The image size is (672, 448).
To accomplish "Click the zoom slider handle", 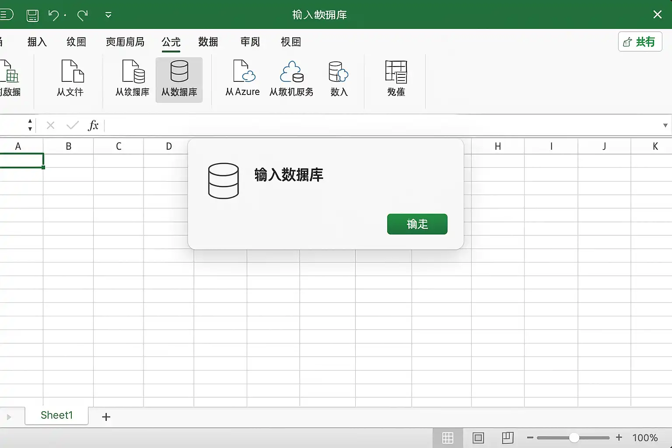I will [574, 437].
